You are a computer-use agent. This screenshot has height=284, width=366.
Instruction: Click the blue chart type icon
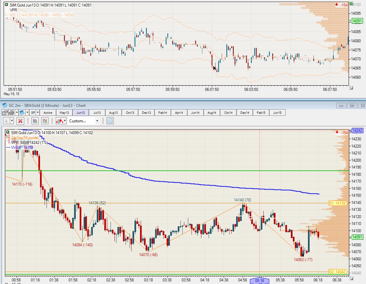click(x=22, y=112)
